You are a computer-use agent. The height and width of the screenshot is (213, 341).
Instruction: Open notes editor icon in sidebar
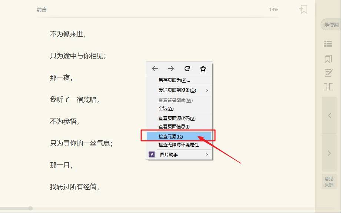coord(328,73)
